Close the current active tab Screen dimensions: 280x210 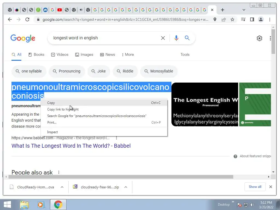(x=212, y=10)
